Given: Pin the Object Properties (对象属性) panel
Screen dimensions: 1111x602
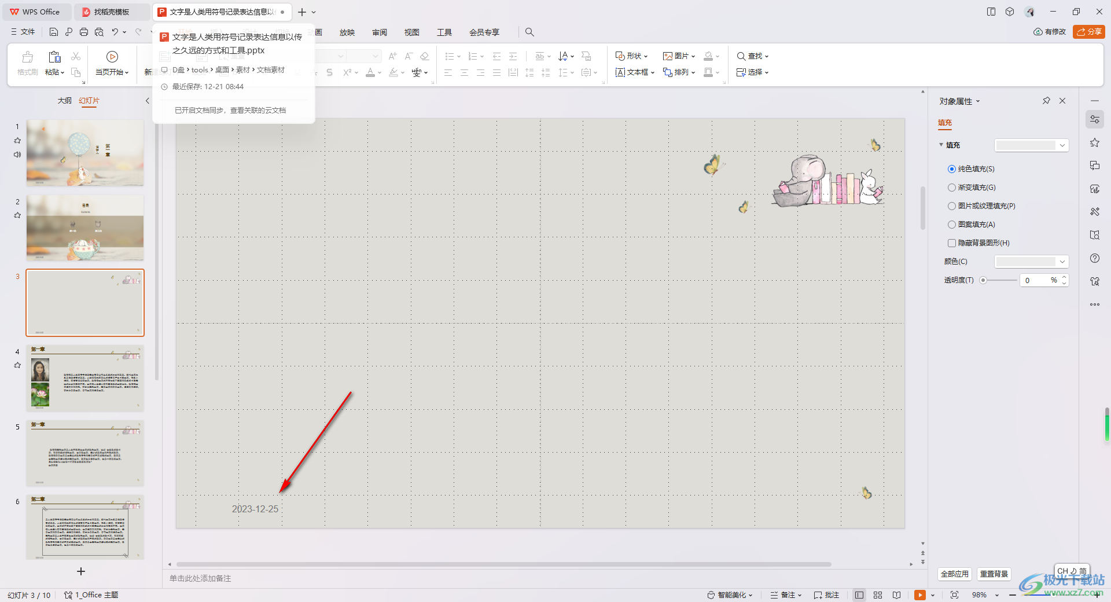Looking at the screenshot, I should [1046, 101].
